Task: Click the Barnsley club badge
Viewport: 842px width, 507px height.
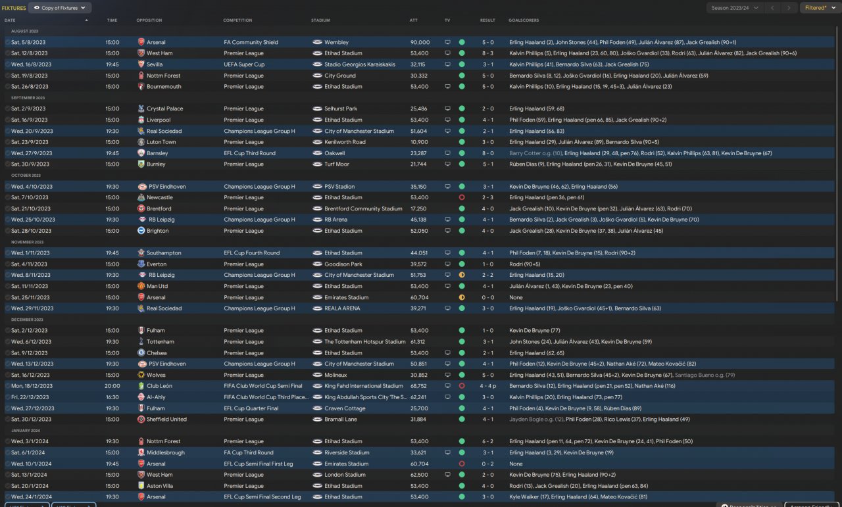Action: pyautogui.click(x=141, y=153)
